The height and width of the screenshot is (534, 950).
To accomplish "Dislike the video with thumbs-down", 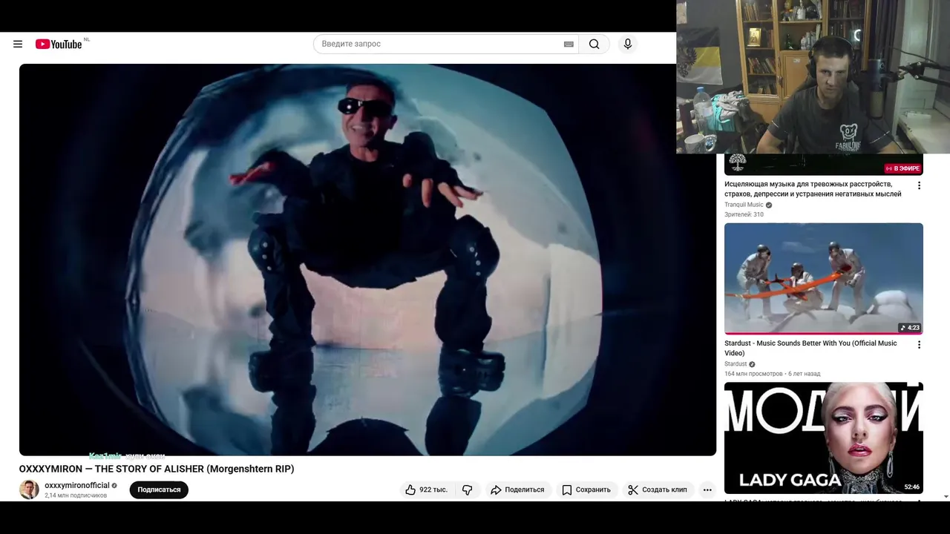I will [x=467, y=489].
